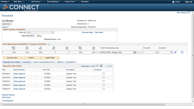This screenshot has height=109, width=194.
Task: Switch to Reported Time Status tab
Action: point(12,62)
